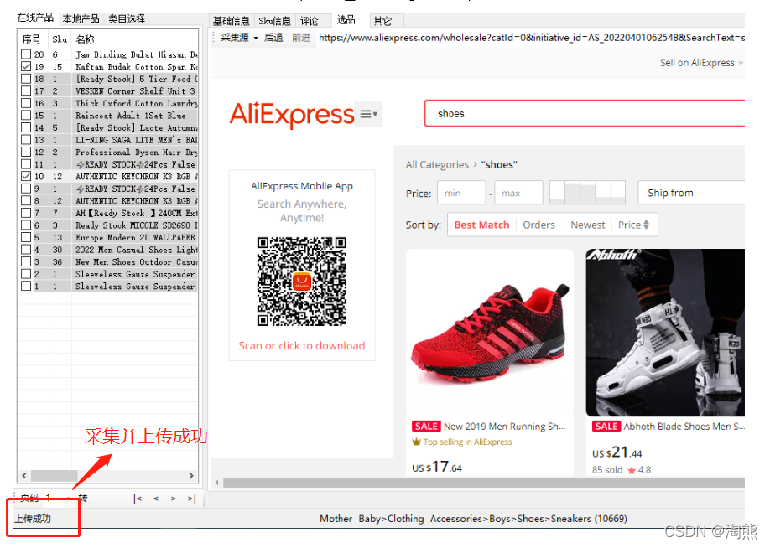Click left arrow of browser horizontal scrollbar
Image resolution: width=770 pixels, height=548 pixels.
(216, 483)
